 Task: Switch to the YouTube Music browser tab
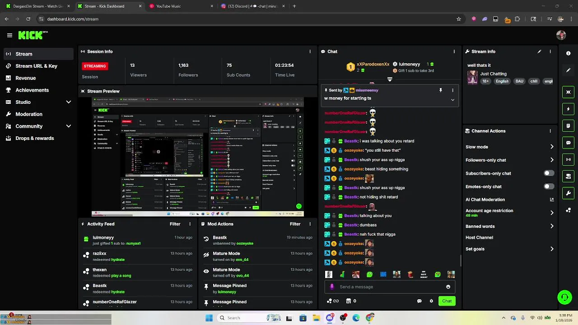pos(181,6)
